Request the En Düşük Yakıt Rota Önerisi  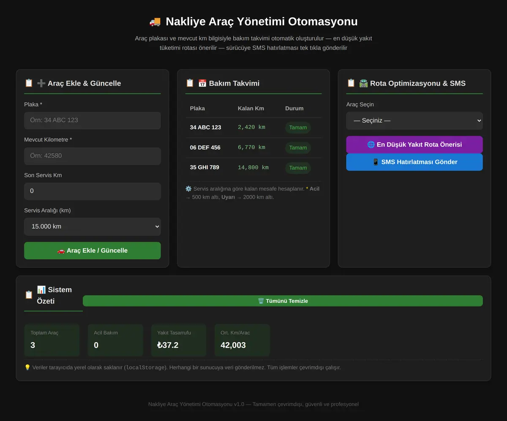pyautogui.click(x=414, y=145)
